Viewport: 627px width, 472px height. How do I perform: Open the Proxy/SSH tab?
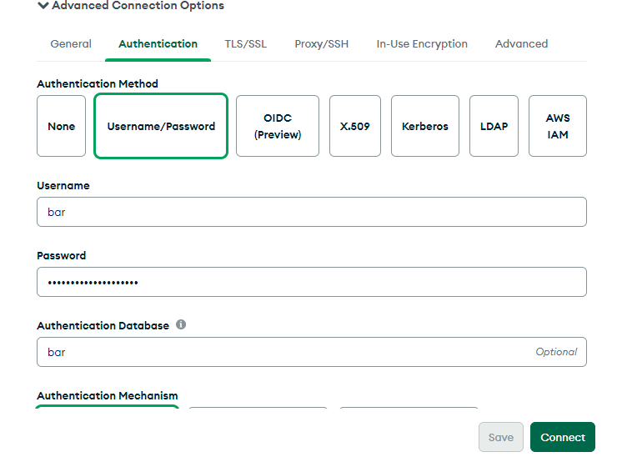[321, 44]
